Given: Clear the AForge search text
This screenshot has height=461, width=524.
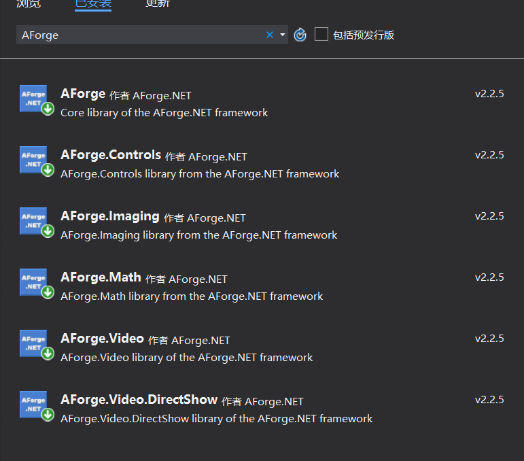Looking at the screenshot, I should (270, 35).
